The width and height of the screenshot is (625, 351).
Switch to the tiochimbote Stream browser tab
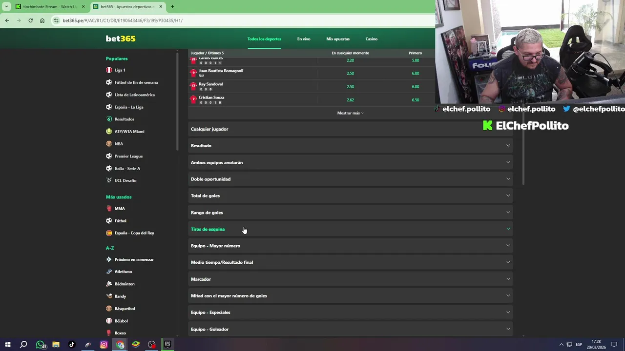(x=49, y=7)
